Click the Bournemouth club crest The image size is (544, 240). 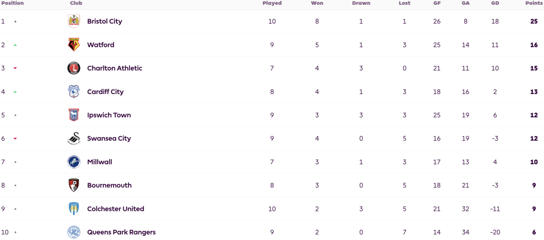(x=74, y=185)
